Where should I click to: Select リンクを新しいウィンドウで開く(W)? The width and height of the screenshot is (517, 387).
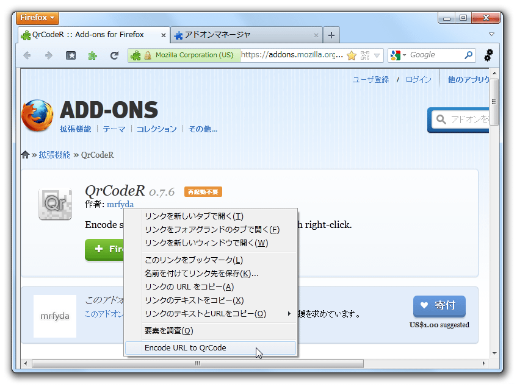tap(211, 243)
